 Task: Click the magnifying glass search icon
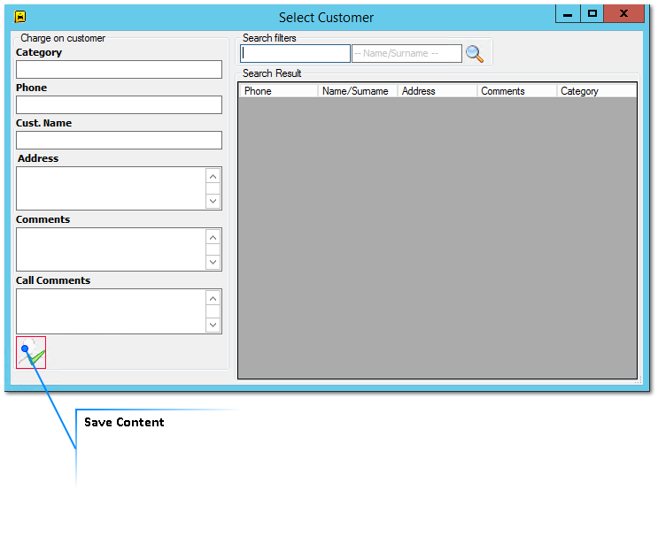pos(475,54)
